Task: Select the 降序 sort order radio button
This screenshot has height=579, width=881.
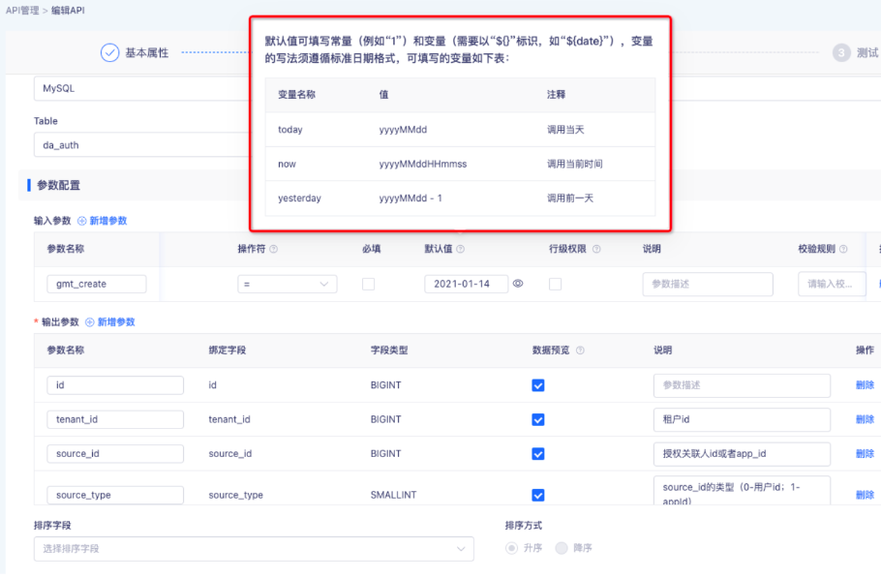Action: click(562, 548)
